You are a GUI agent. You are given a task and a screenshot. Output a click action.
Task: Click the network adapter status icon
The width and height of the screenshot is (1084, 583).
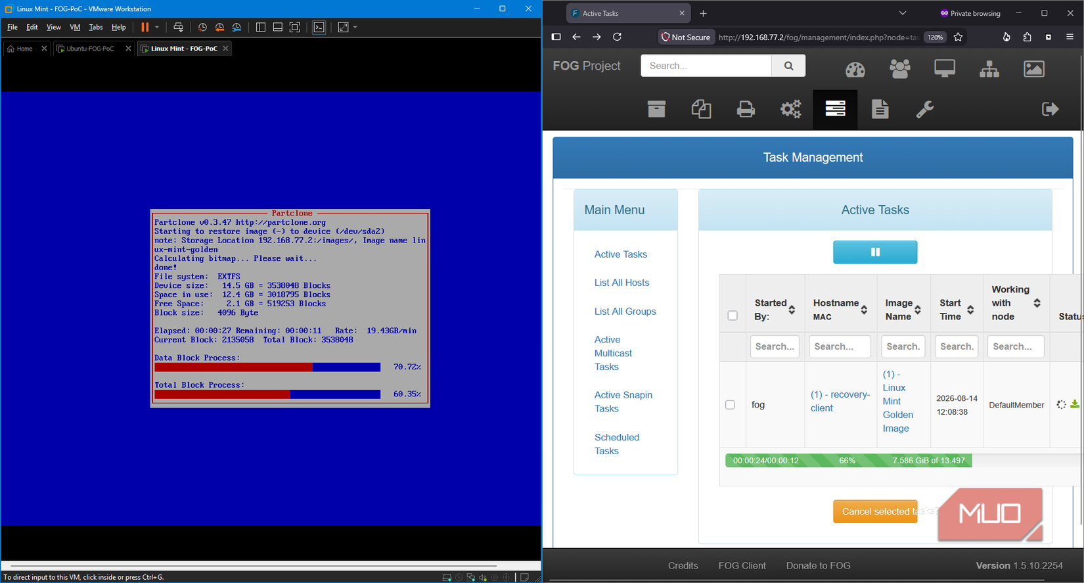click(470, 577)
